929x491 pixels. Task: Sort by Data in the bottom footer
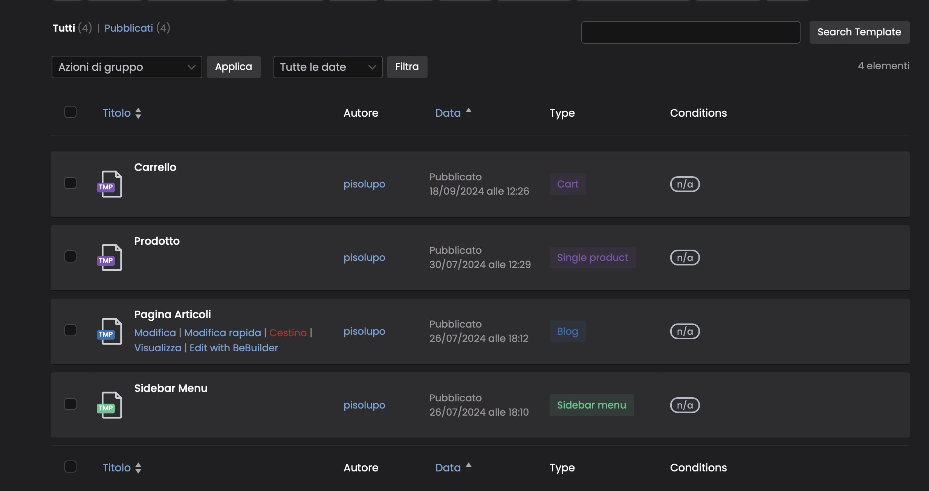pyautogui.click(x=448, y=468)
